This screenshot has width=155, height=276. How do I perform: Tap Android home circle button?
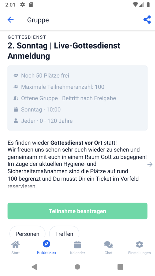pos(77,267)
